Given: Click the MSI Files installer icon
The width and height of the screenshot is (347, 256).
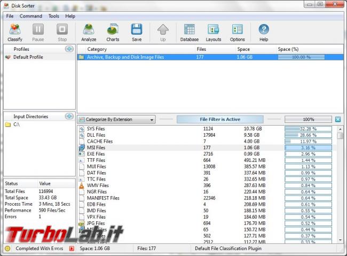Looking at the screenshot, I should tap(82, 148).
